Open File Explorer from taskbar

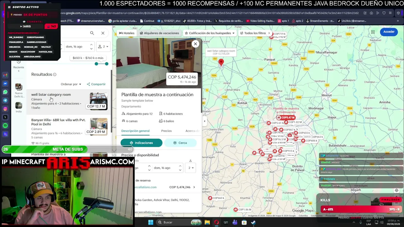coord(207,223)
